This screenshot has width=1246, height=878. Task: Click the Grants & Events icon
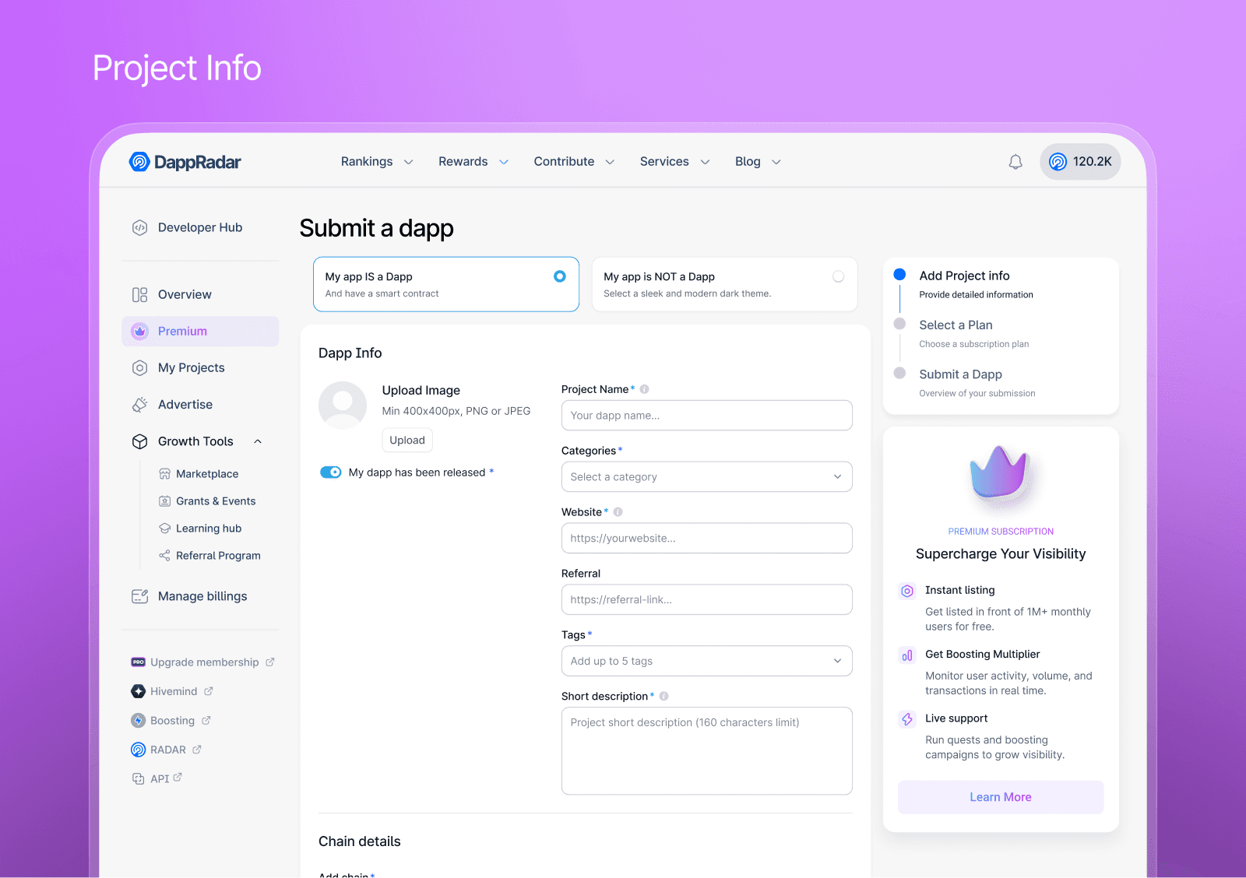[165, 501]
